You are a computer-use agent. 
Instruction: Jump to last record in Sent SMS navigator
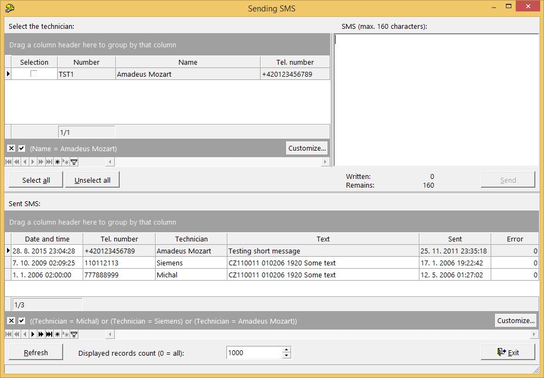pos(50,334)
